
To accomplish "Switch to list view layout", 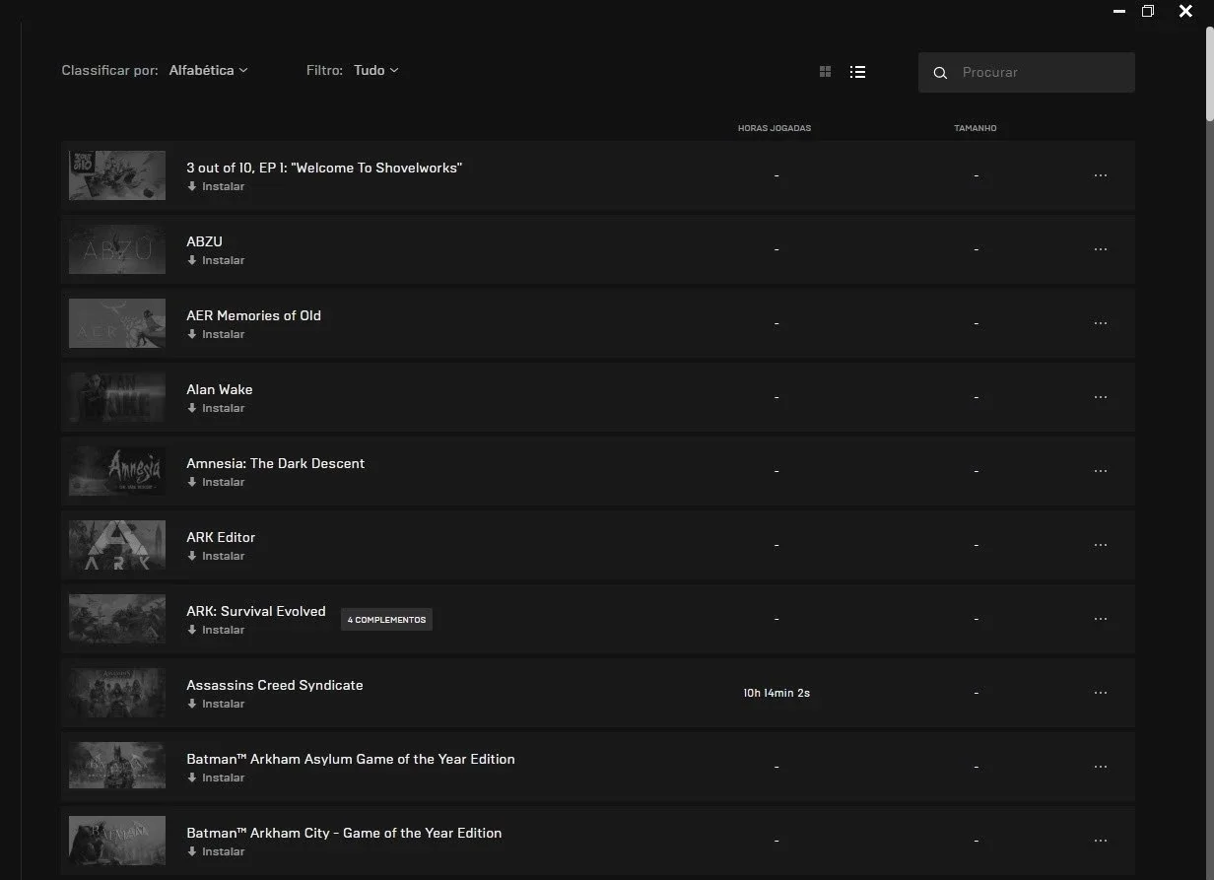I will click(x=857, y=72).
